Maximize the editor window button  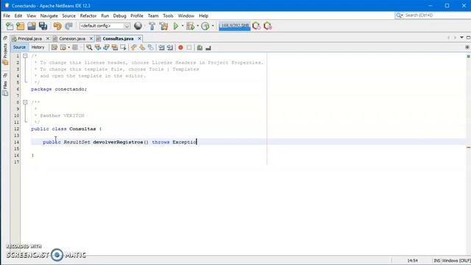coord(468,38)
